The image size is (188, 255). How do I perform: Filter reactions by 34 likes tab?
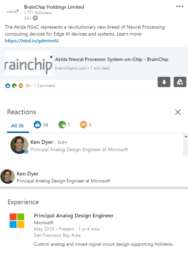[41, 125]
